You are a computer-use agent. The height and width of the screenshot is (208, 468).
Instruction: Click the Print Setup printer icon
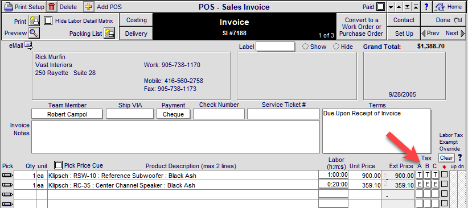[x=9, y=7]
